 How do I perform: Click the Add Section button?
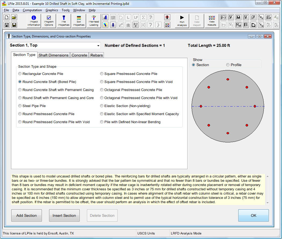[27, 215]
